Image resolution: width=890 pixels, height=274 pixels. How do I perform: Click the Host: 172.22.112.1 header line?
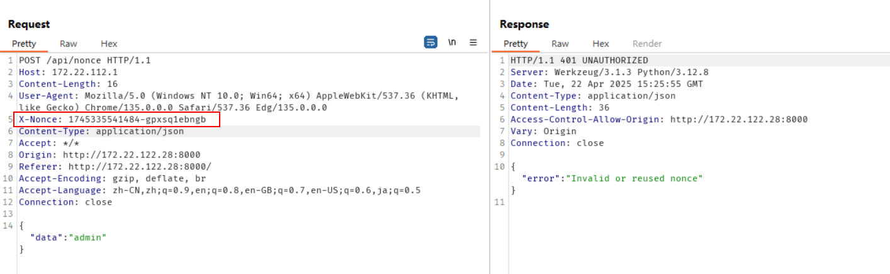[68, 72]
